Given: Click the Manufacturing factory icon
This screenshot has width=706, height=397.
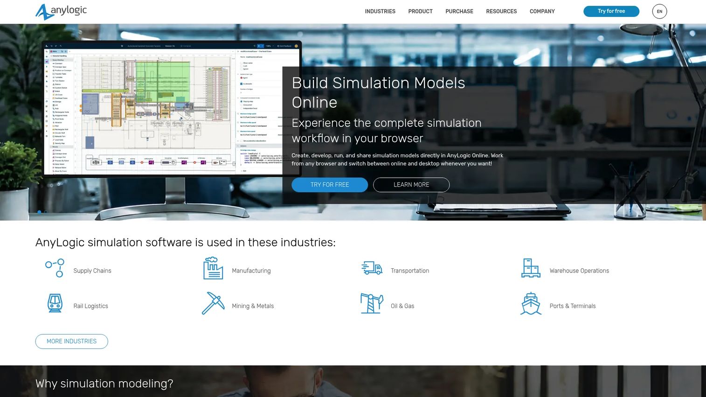Looking at the screenshot, I should [213, 268].
